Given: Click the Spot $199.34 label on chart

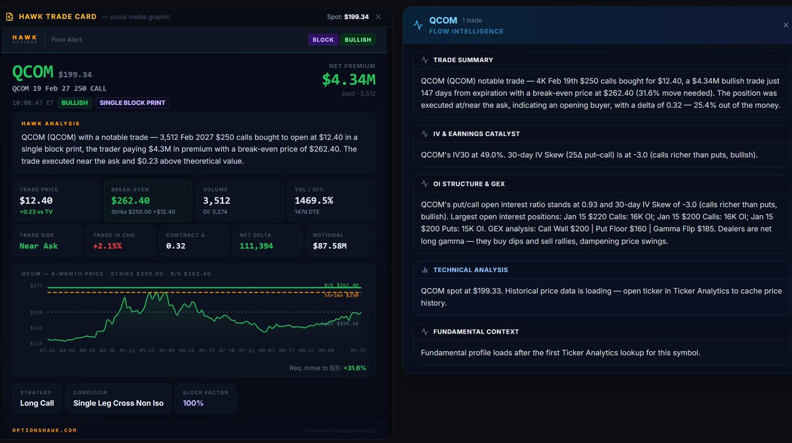Looking at the screenshot, I should [x=340, y=324].
